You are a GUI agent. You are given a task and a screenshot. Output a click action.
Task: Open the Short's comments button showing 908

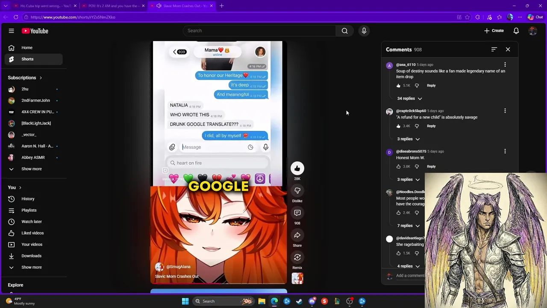[x=297, y=213]
